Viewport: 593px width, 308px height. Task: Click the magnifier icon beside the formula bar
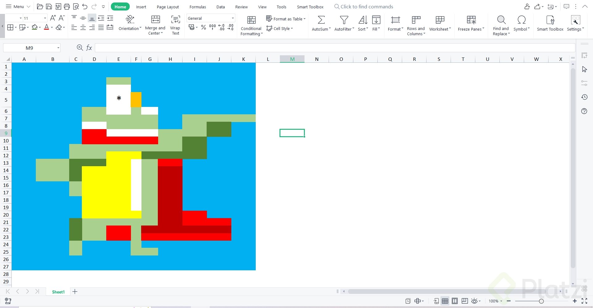coord(80,47)
